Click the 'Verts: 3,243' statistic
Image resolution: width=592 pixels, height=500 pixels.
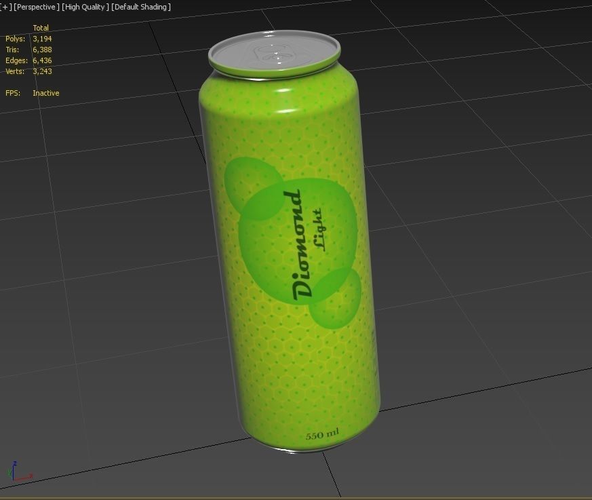click(28, 71)
